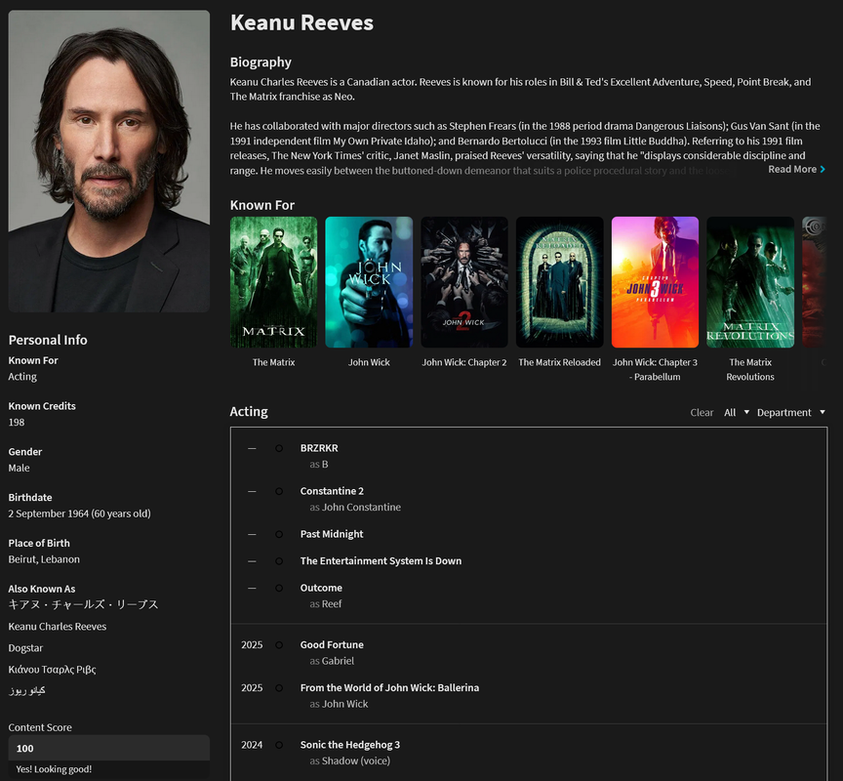Open the Constantine 2 credit
Viewport: 843px width, 781px height.
pyautogui.click(x=332, y=491)
